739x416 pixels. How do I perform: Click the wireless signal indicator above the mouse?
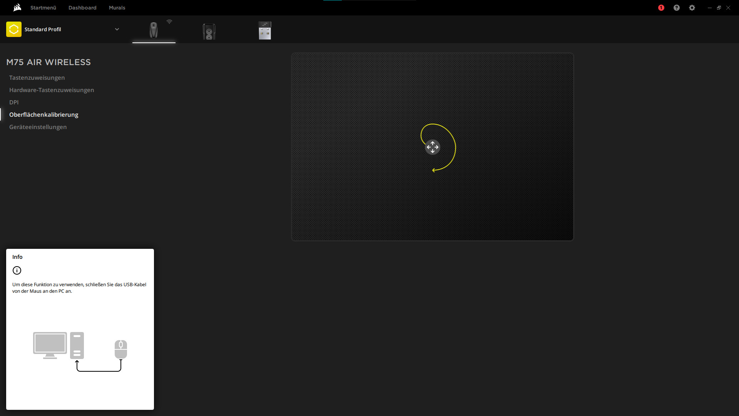[x=169, y=22]
